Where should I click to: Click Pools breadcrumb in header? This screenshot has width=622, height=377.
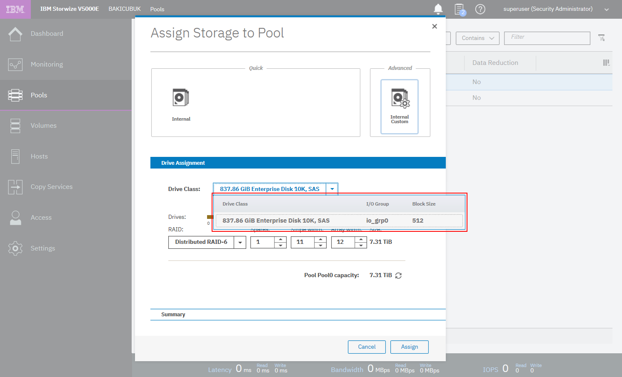(157, 9)
